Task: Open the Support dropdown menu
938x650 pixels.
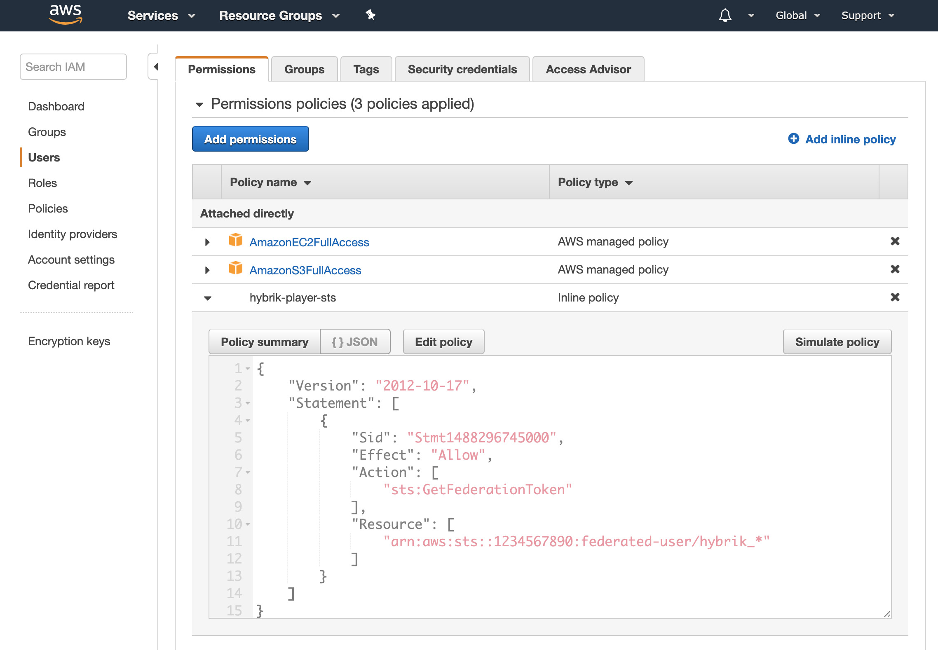Action: point(868,16)
